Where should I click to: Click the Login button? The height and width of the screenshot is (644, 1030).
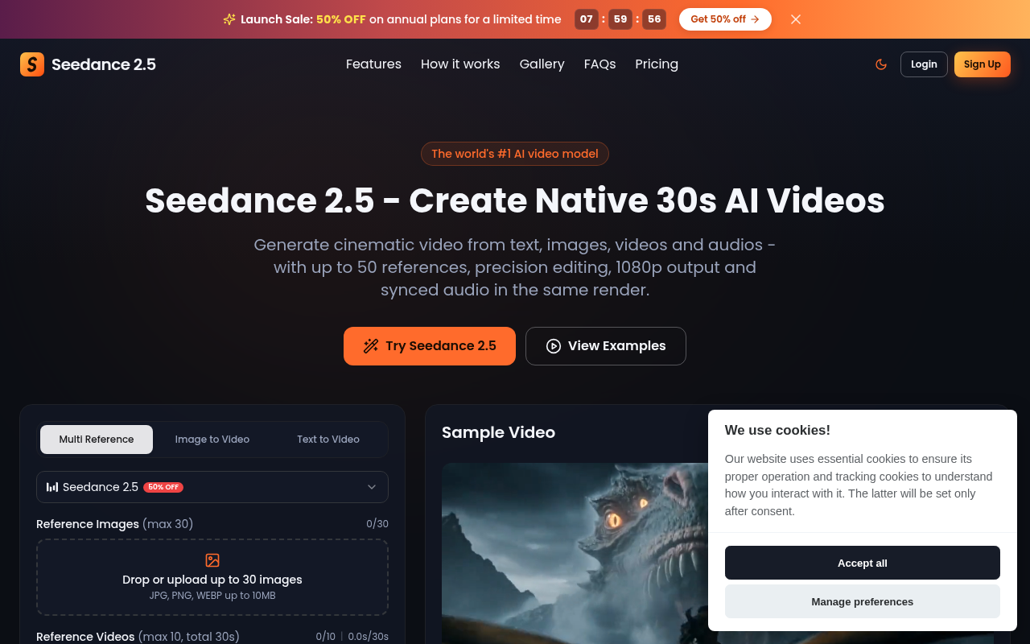[924, 64]
